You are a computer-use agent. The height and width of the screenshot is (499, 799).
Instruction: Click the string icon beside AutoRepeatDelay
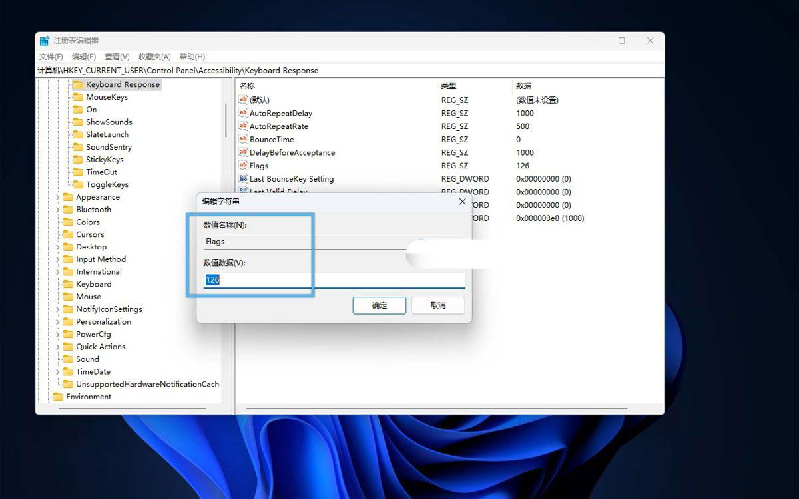[x=244, y=113]
